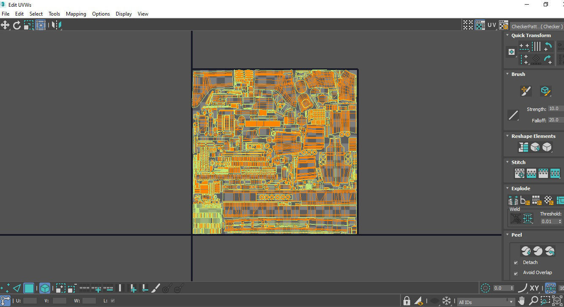Image resolution: width=564 pixels, height=307 pixels.
Task: Click the XY falloff space button
Action: (x=534, y=288)
